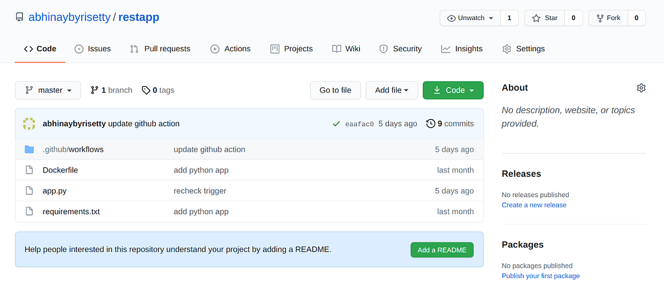The height and width of the screenshot is (291, 664).
Task: Go to the Actions tab
Action: (x=230, y=49)
